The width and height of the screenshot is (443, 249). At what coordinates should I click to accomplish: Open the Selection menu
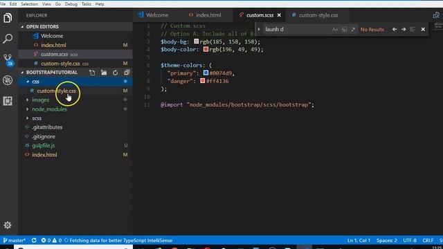pyautogui.click(x=29, y=4)
